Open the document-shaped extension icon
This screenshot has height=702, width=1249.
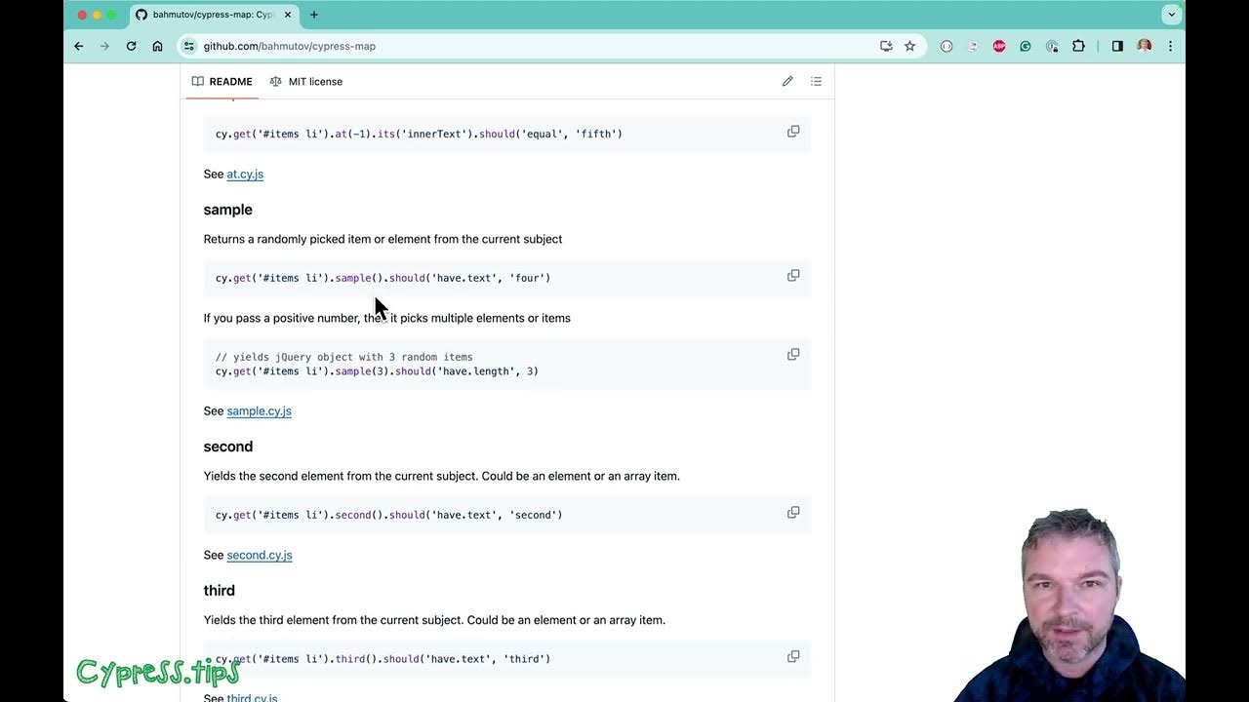(973, 46)
